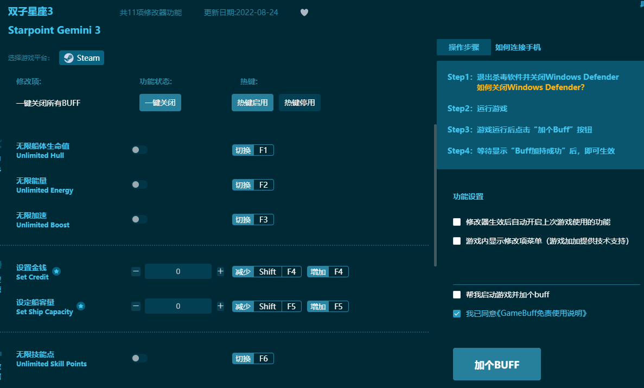Check 帮我启动游戏并加个buff checkbox
Screen dimensions: 644x388
click(x=457, y=295)
